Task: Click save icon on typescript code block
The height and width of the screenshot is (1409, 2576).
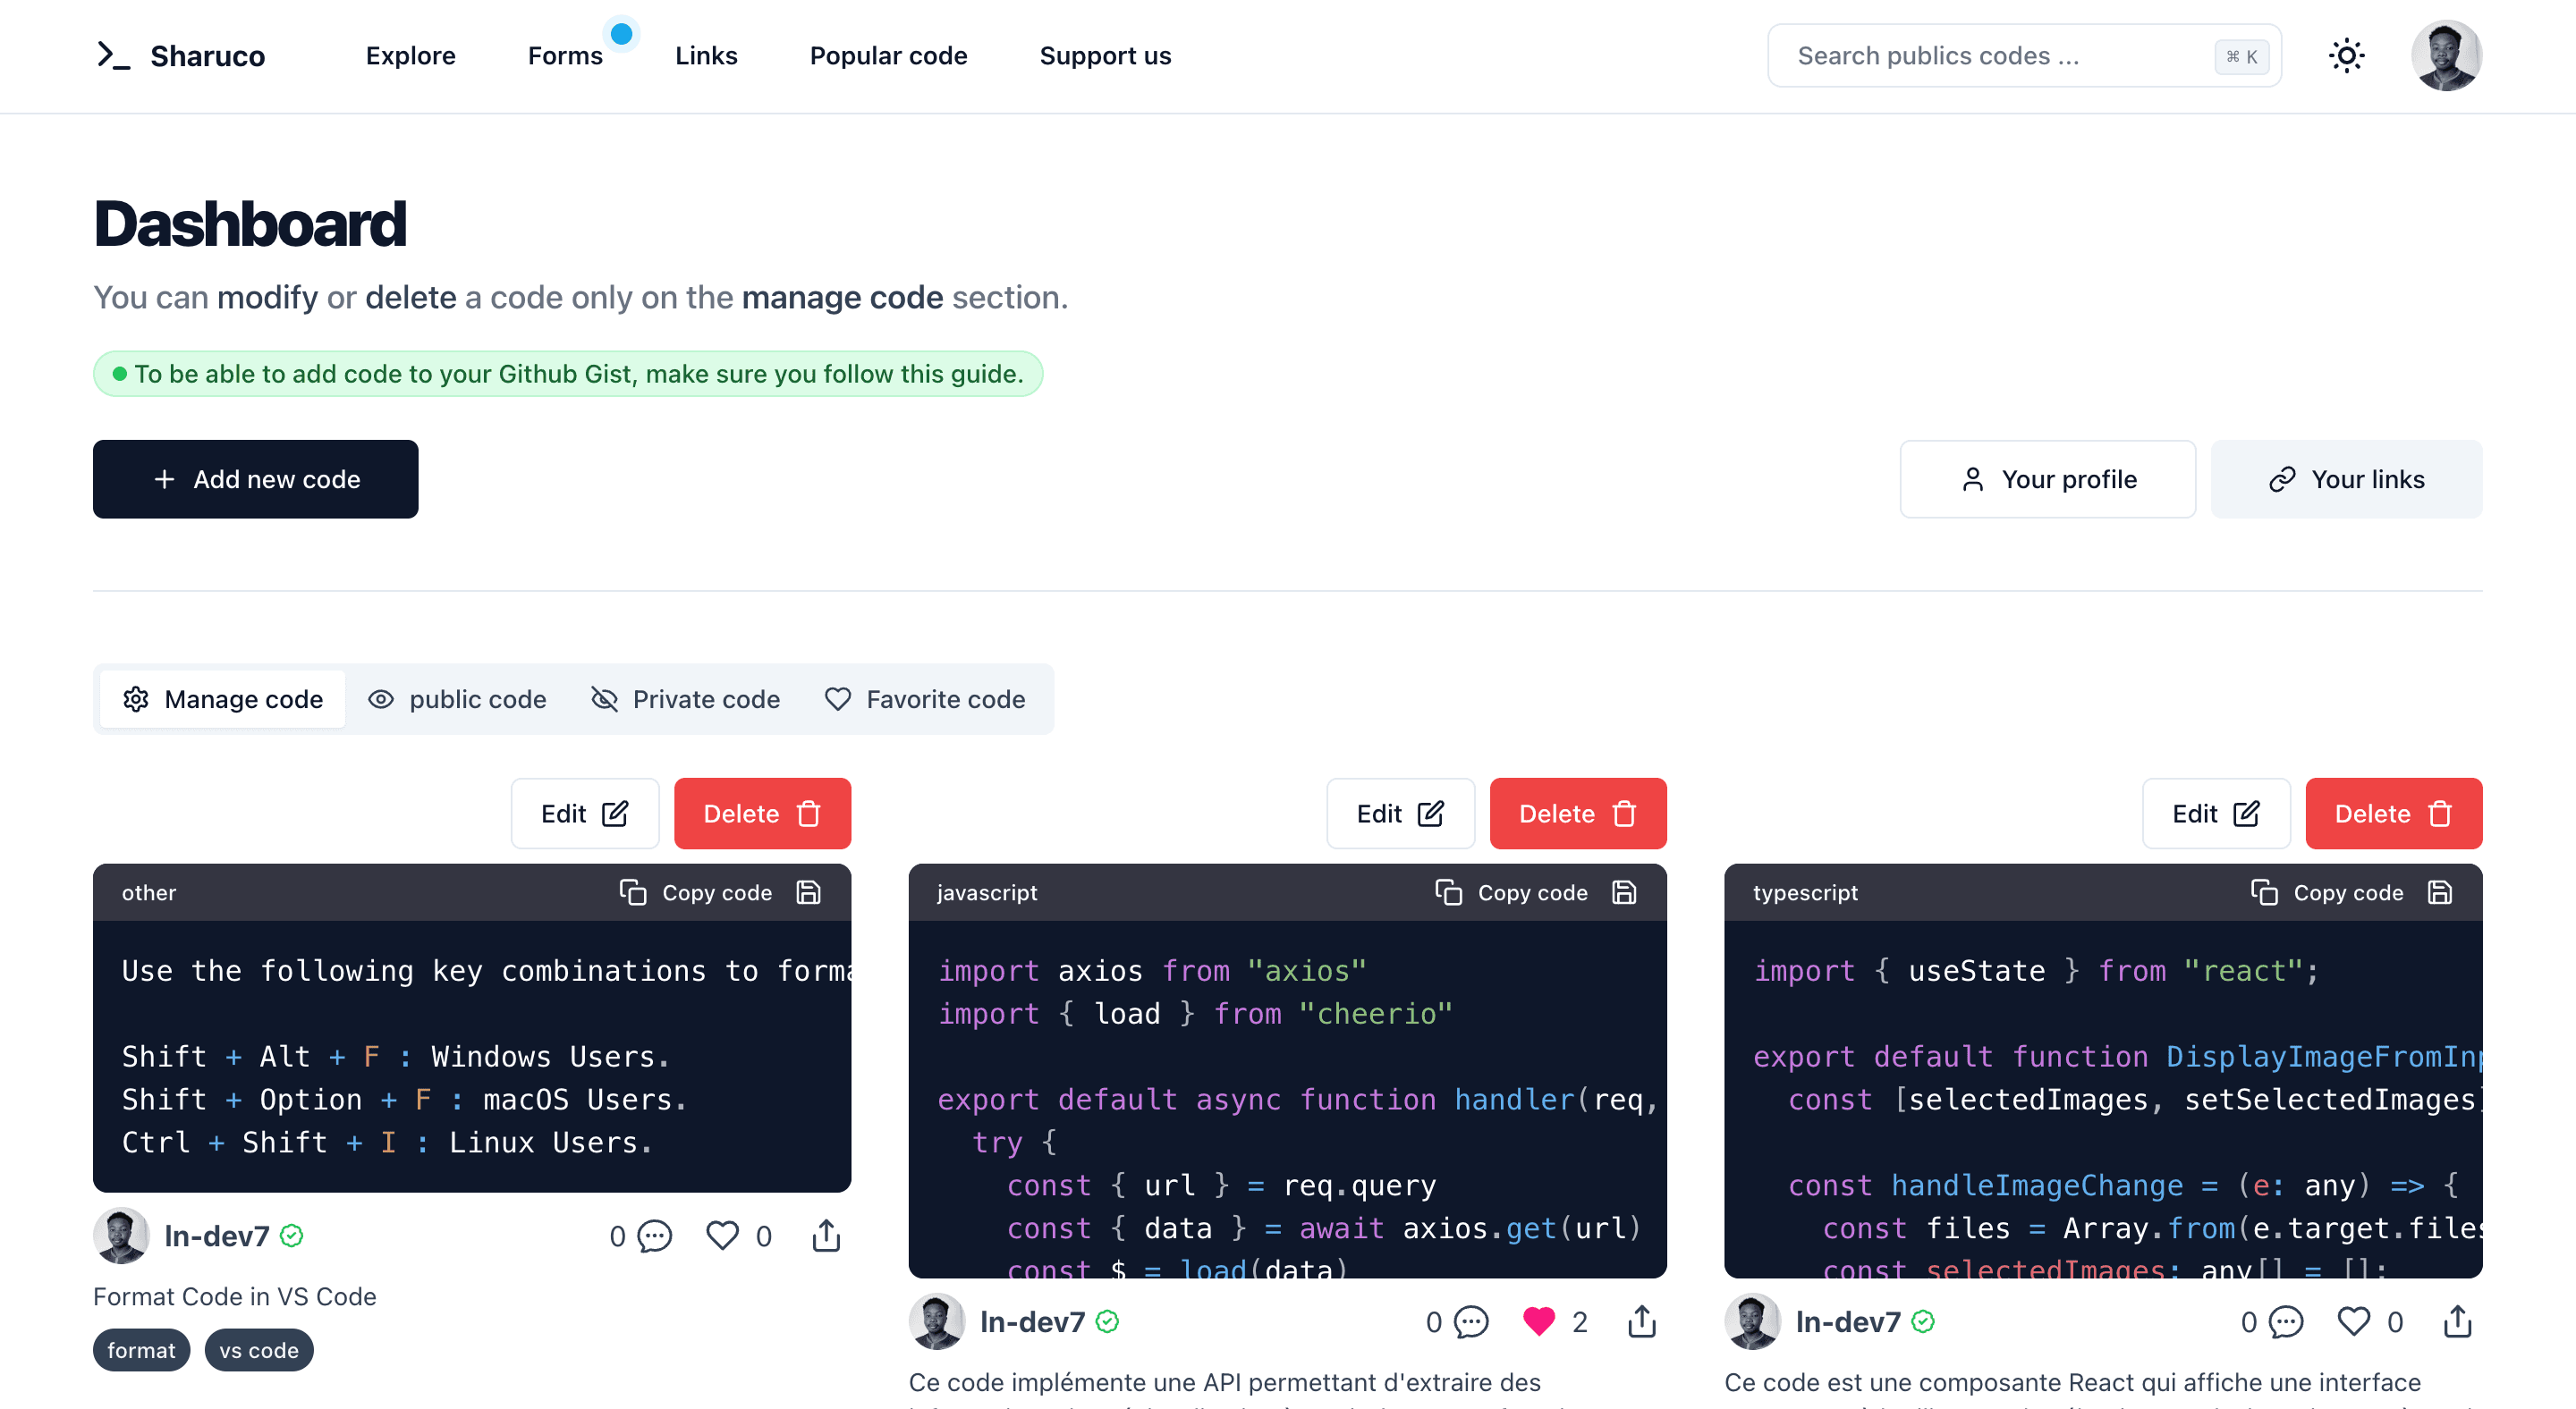Action: (x=2439, y=892)
